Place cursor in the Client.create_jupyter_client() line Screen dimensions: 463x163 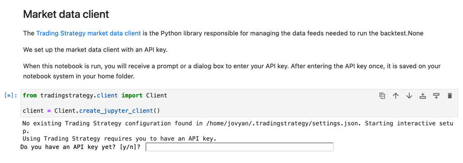[x=91, y=111]
